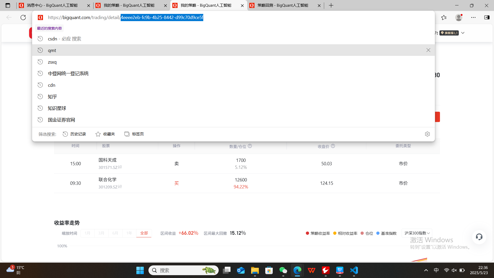Expand the 沪深300指数 benchmark dropdown
This screenshot has height=278, width=494.
coord(417,233)
